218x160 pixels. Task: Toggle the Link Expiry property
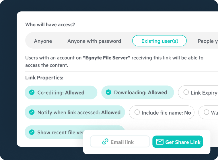coord(201,93)
